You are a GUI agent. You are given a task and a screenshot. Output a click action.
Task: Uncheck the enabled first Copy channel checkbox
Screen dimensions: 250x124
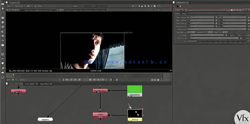tap(188, 17)
